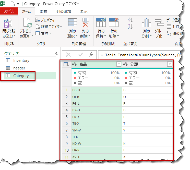Open 分類 column filter dropdown

click(x=170, y=64)
